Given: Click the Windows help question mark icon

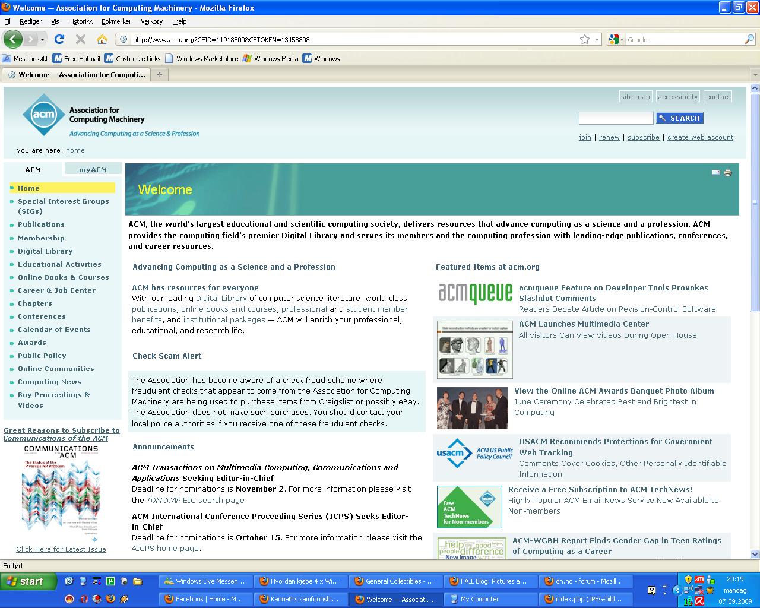Looking at the screenshot, I should click(x=651, y=590).
